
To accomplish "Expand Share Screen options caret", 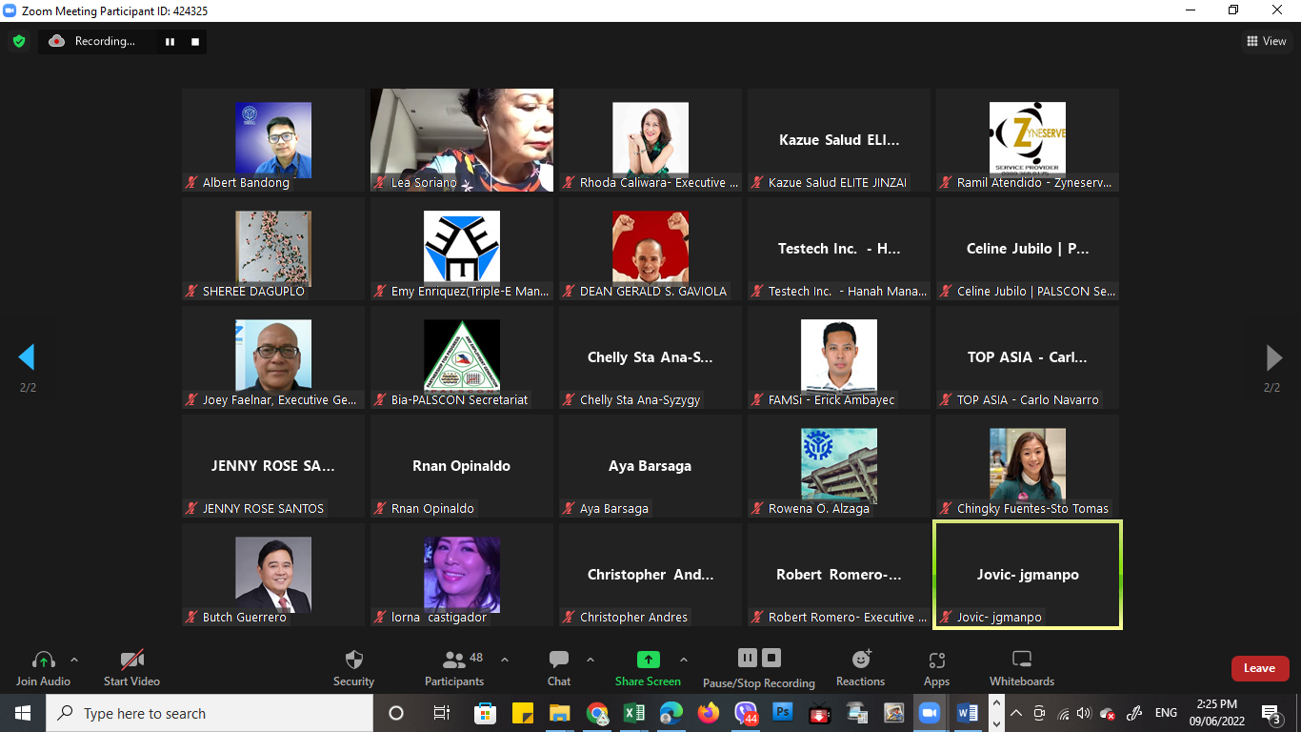I will [683, 660].
